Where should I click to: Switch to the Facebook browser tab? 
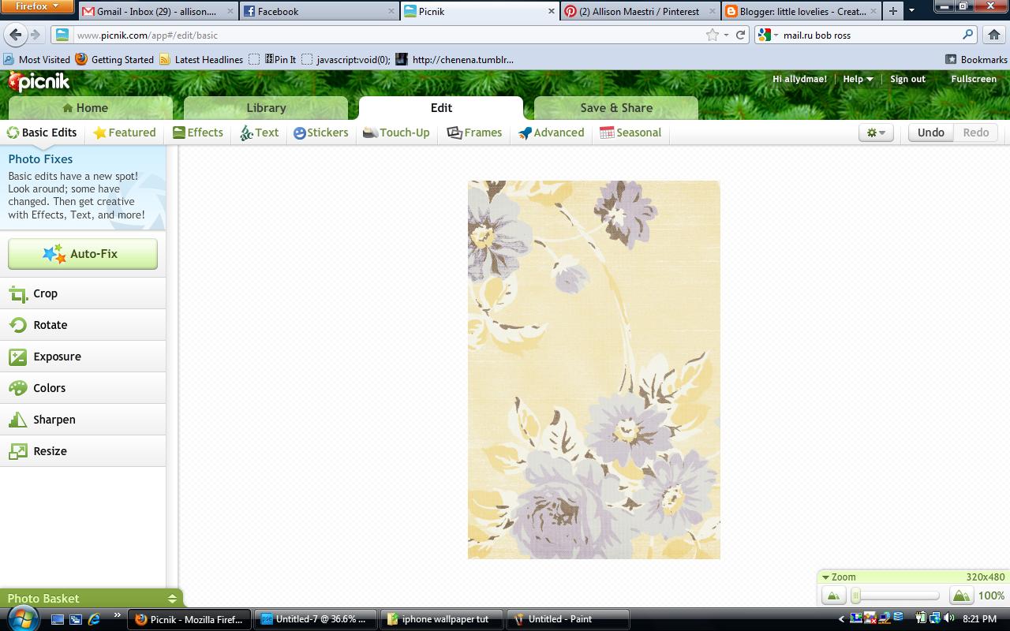point(319,11)
